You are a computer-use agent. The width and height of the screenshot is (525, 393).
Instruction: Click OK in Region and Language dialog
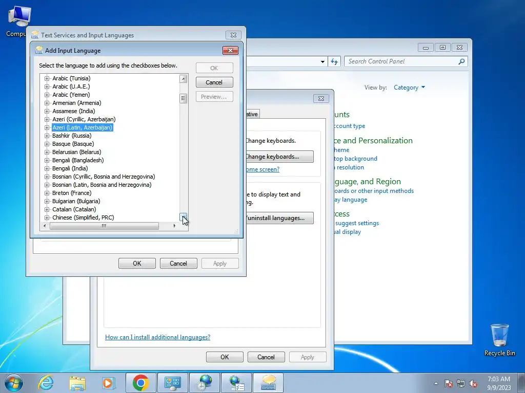[x=225, y=357]
